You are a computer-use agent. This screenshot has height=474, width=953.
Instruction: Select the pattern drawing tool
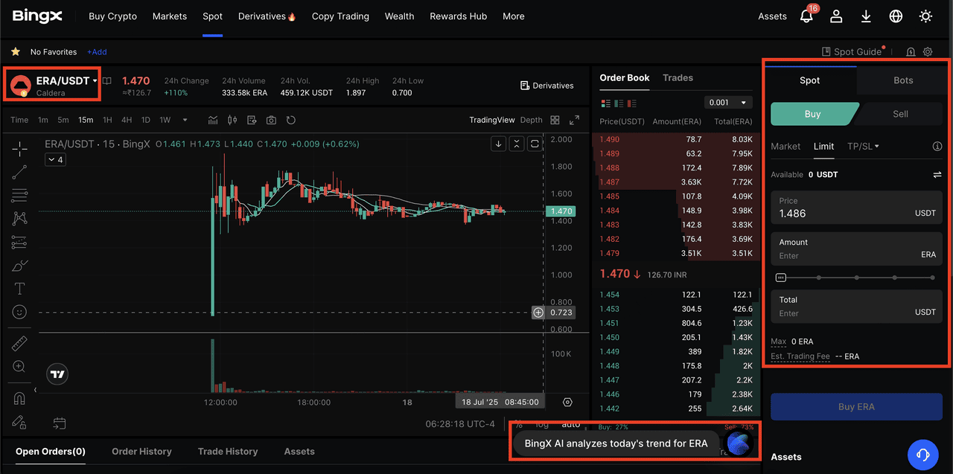[19, 218]
